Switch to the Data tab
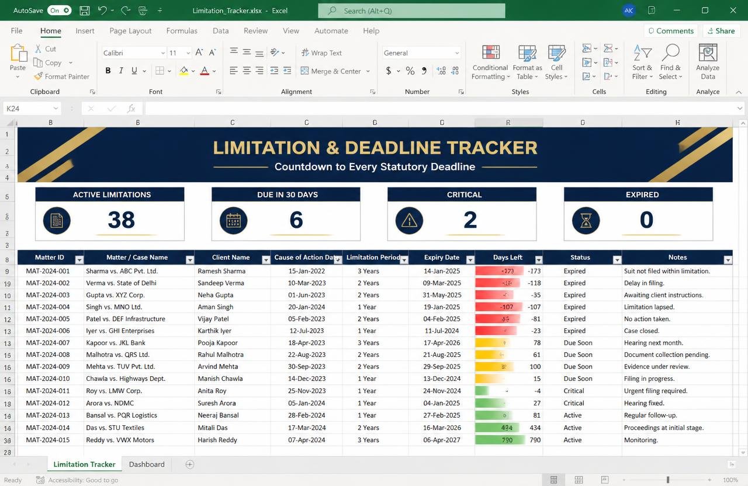Viewport: 748px width, 486px height. [220, 31]
